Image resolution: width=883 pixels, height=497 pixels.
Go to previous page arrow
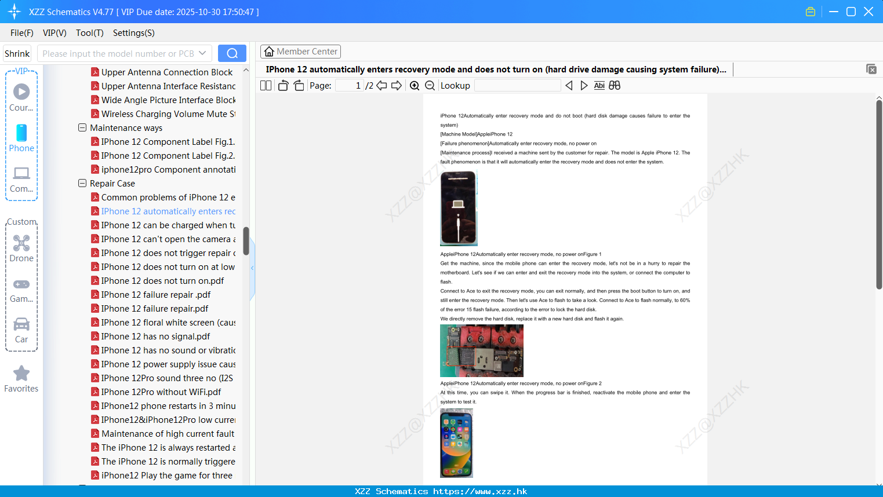point(381,86)
